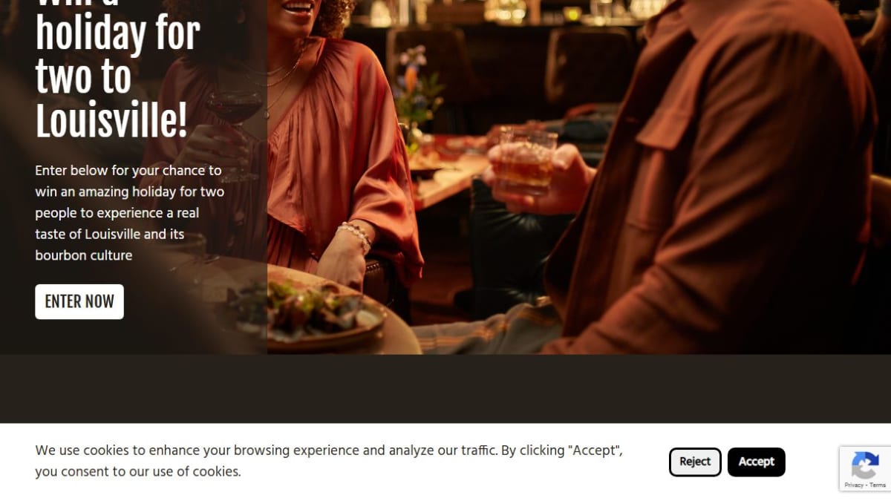Click the whiskey glass in the man's hand
The width and height of the screenshot is (891, 501).
pyautogui.click(x=526, y=160)
